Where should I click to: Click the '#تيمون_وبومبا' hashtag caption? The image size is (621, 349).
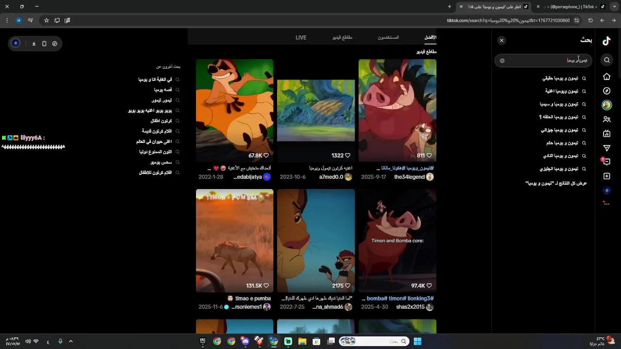(x=420, y=168)
